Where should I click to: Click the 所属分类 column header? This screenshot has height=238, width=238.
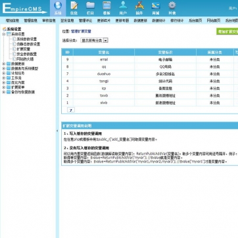coord(215,53)
